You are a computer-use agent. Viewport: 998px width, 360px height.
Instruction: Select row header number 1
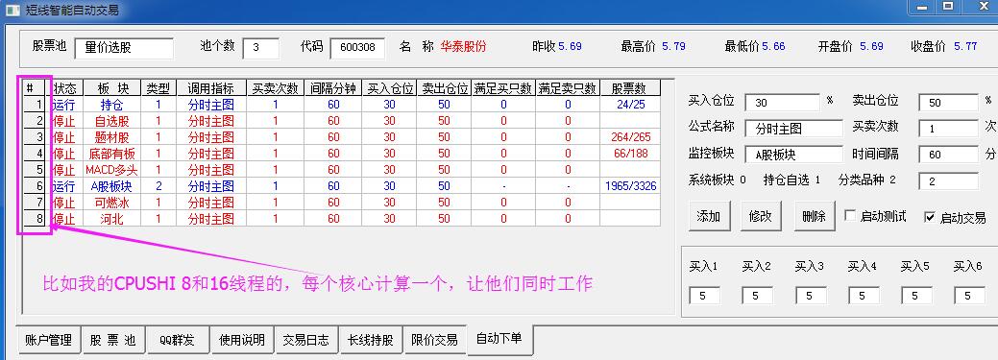click(x=35, y=105)
